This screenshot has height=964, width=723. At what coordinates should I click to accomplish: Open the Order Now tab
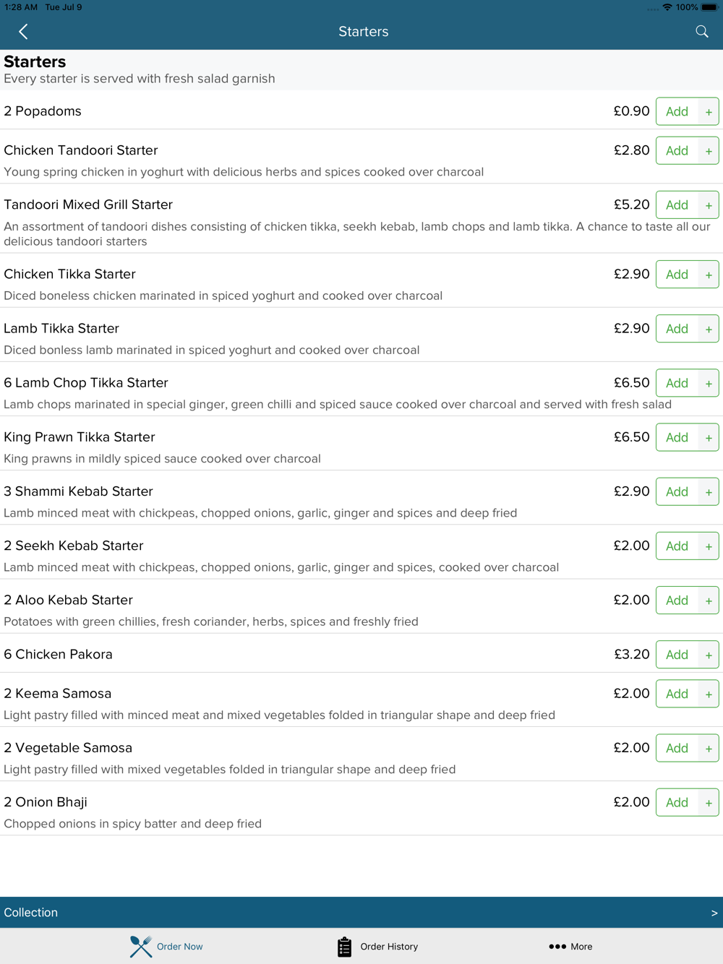(167, 947)
